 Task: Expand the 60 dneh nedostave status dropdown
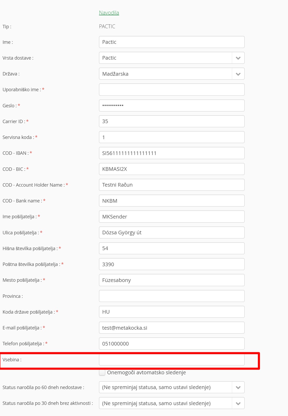pyautogui.click(x=171, y=387)
